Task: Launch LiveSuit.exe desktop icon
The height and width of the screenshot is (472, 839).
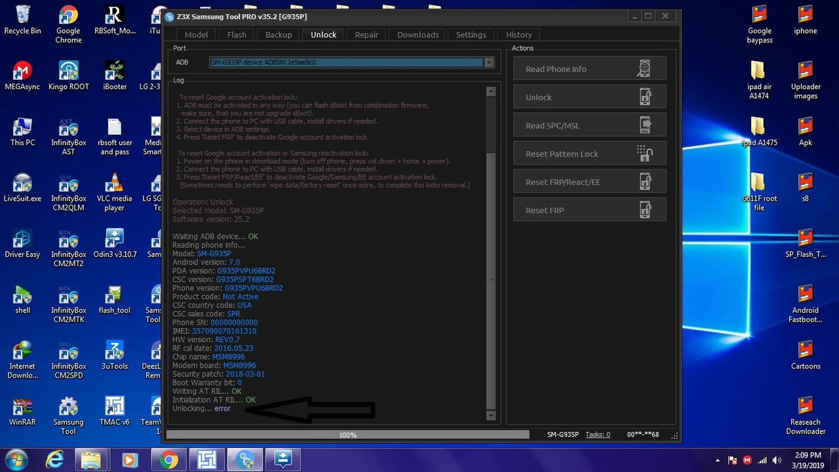Action: click(x=22, y=187)
